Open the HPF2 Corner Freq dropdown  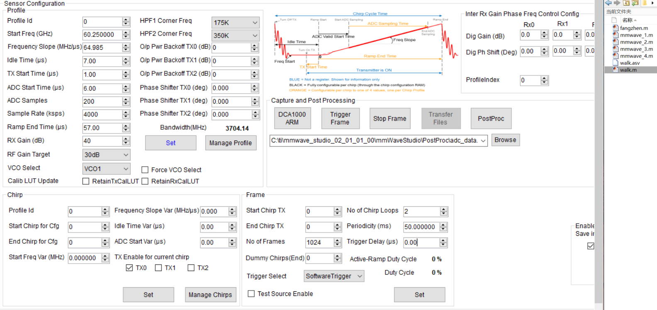(235, 36)
